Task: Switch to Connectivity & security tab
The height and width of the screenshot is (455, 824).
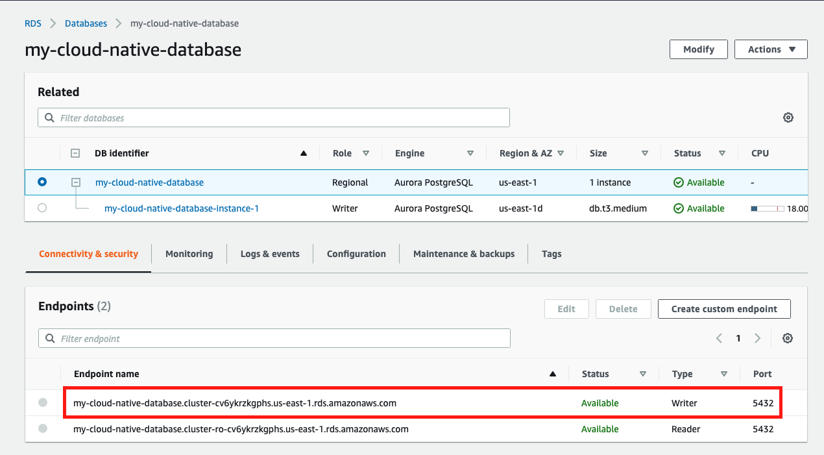Action: coord(88,254)
